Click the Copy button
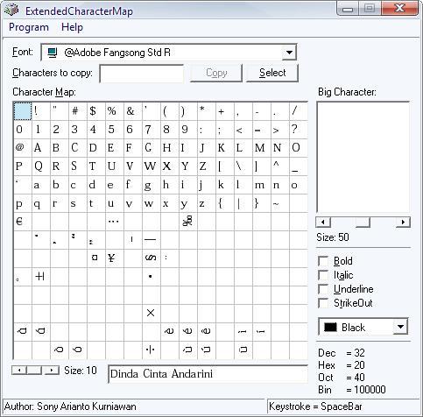 216,73
